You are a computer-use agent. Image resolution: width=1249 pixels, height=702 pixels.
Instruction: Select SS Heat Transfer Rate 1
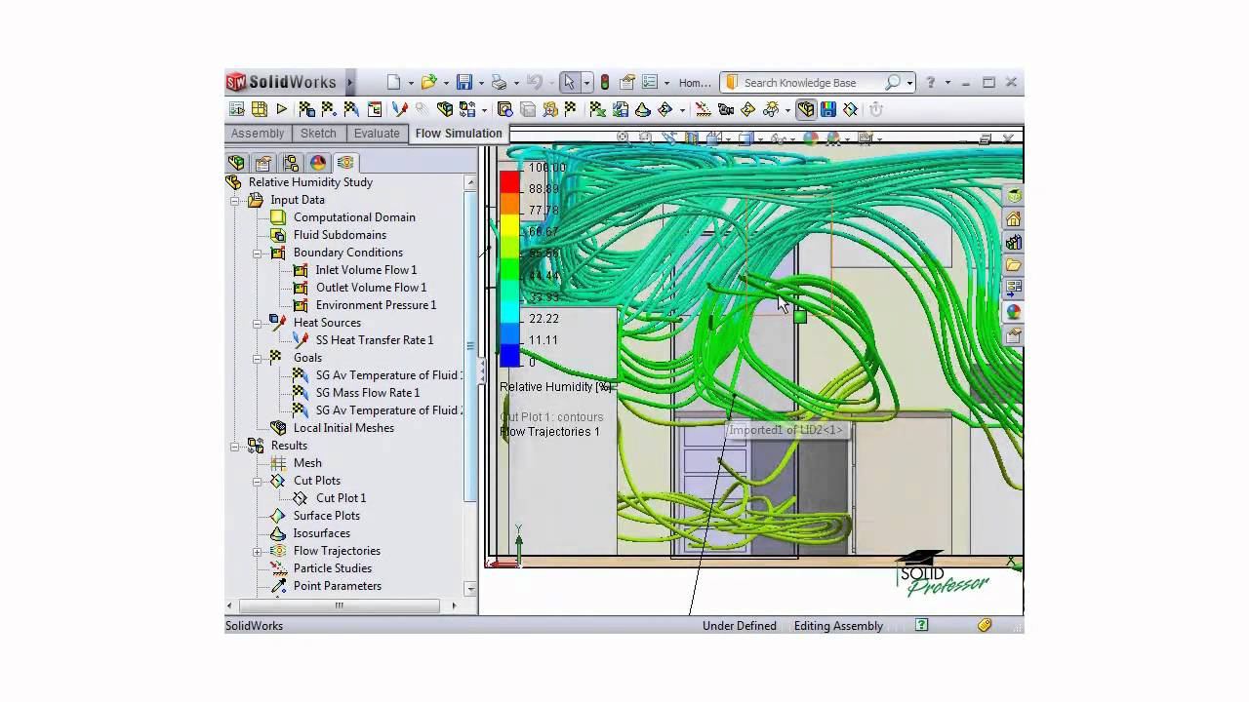tap(374, 340)
